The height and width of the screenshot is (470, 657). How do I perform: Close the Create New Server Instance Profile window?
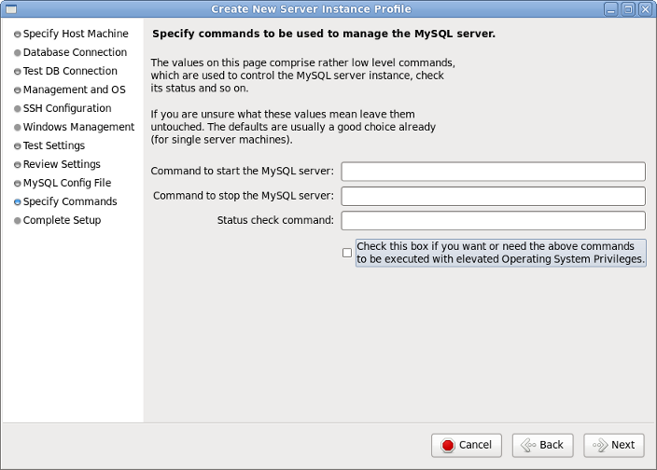click(645, 8)
